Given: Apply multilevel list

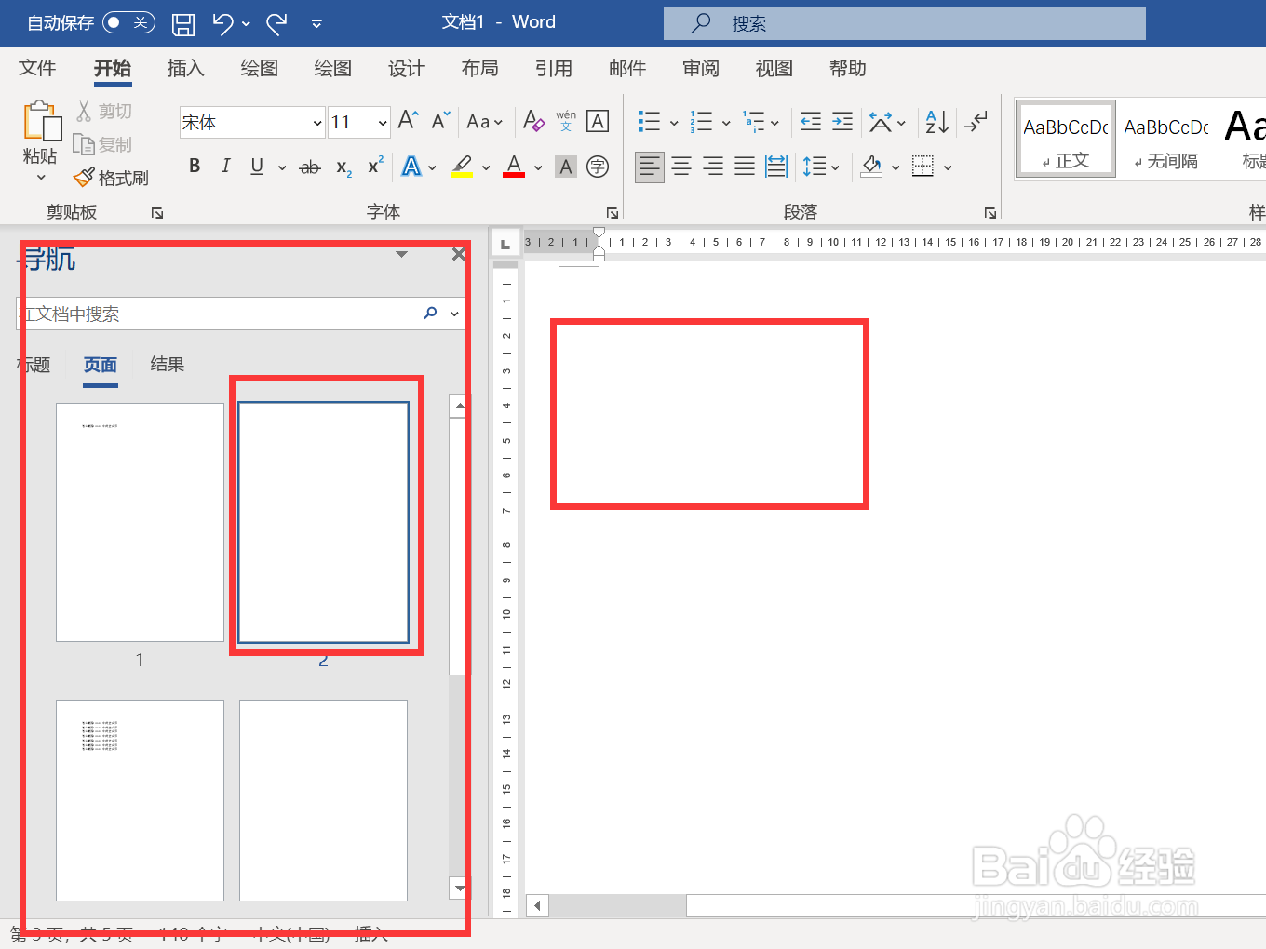Looking at the screenshot, I should coord(753,121).
